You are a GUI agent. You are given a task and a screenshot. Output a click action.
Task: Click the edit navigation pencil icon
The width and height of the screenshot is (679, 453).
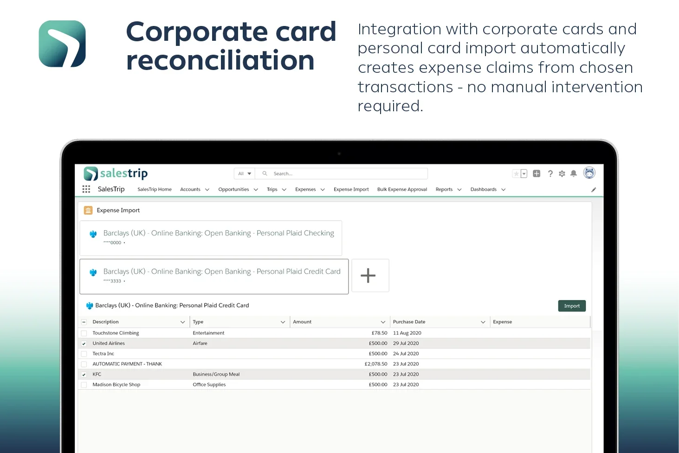[594, 190]
